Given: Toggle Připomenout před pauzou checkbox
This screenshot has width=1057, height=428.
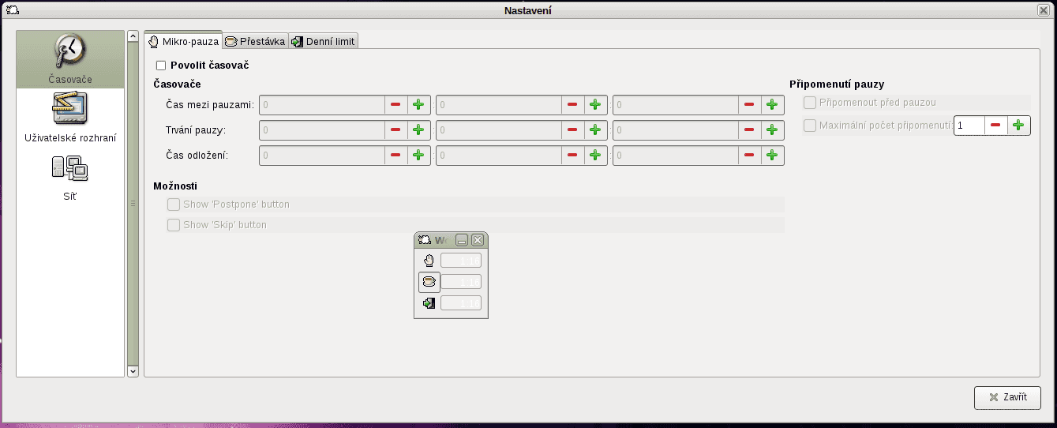Looking at the screenshot, I should (x=809, y=103).
